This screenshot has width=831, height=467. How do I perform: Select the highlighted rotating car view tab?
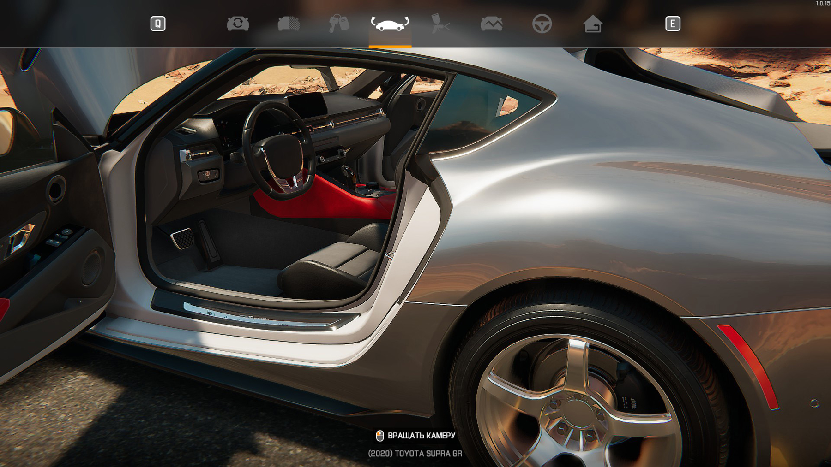pyautogui.click(x=390, y=24)
